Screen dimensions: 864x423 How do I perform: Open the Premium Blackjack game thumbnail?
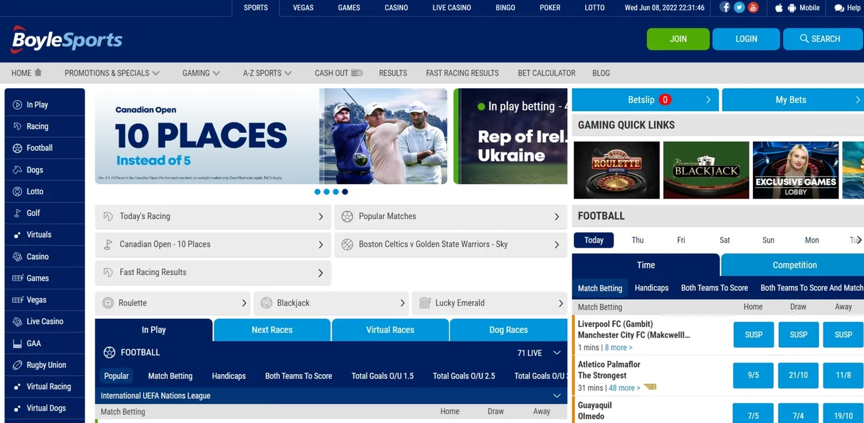coord(706,170)
